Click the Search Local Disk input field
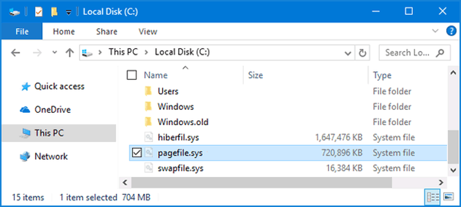The image size is (461, 207). (x=415, y=53)
